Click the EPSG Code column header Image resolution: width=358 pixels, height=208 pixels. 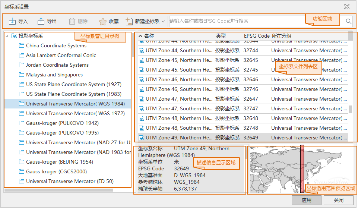(x=257, y=36)
